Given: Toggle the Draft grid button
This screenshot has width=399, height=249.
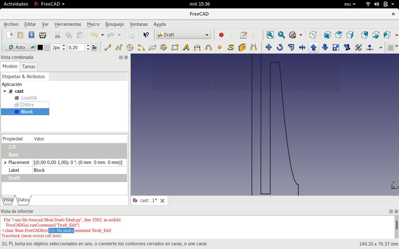Looking at the screenshot, I should tap(390, 47).
